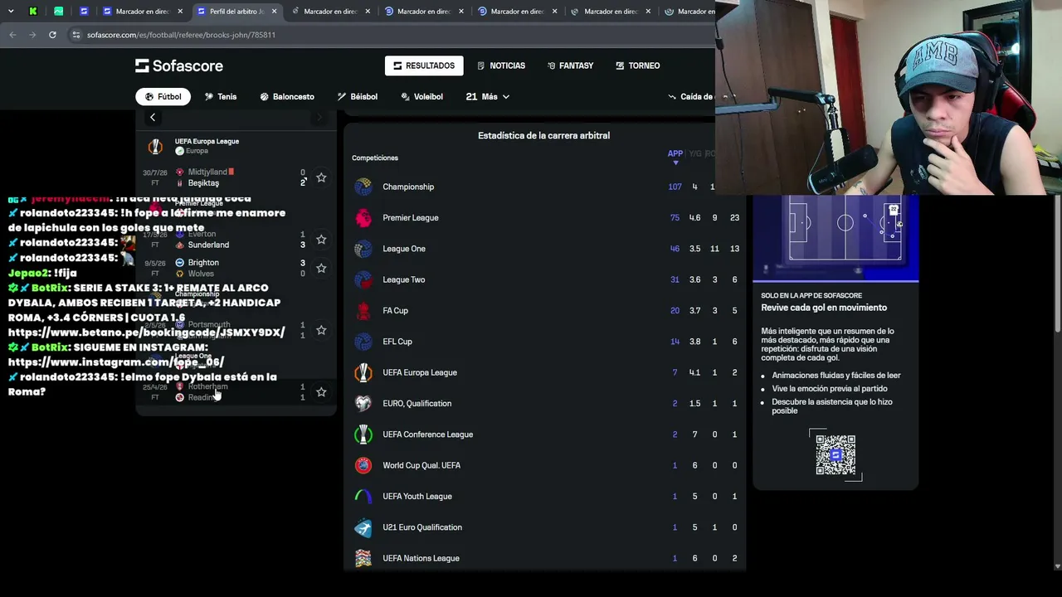Favorite the Midtjylland vs Beşiktaş match
Viewport: 1062px width, 597px height.
321,177
